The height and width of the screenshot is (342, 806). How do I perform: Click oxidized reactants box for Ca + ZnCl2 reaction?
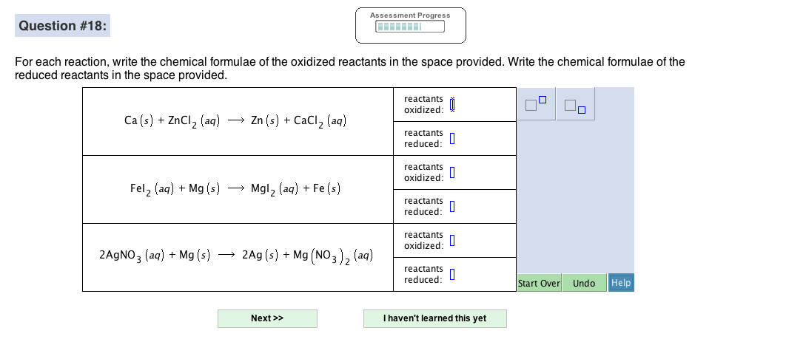452,105
